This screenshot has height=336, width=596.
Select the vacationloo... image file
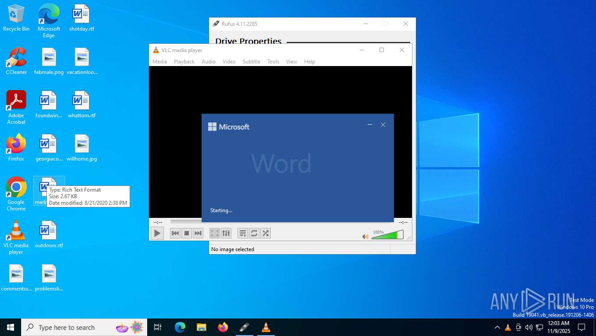click(x=82, y=61)
